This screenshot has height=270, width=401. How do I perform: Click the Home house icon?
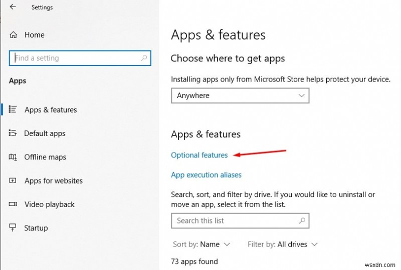pyautogui.click(x=14, y=35)
